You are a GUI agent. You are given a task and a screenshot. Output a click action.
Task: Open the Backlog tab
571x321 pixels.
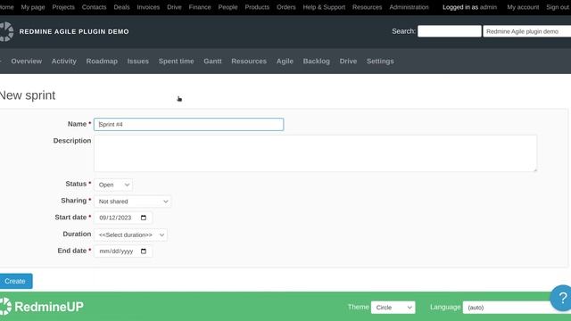317,62
